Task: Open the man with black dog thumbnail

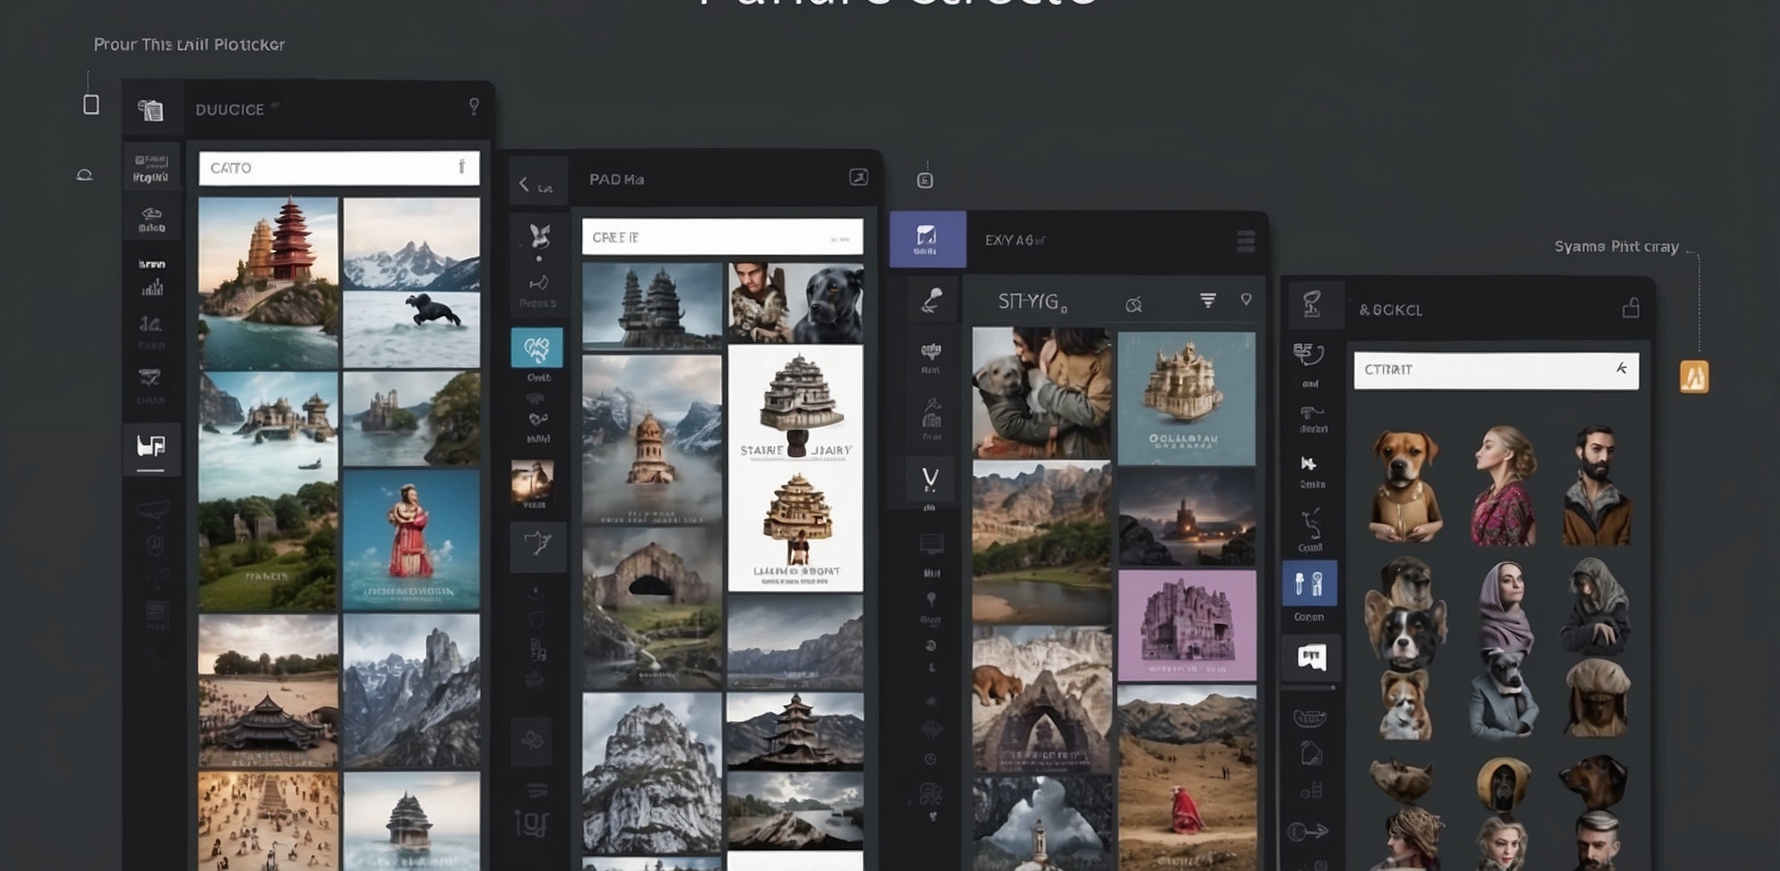Action: [x=795, y=303]
